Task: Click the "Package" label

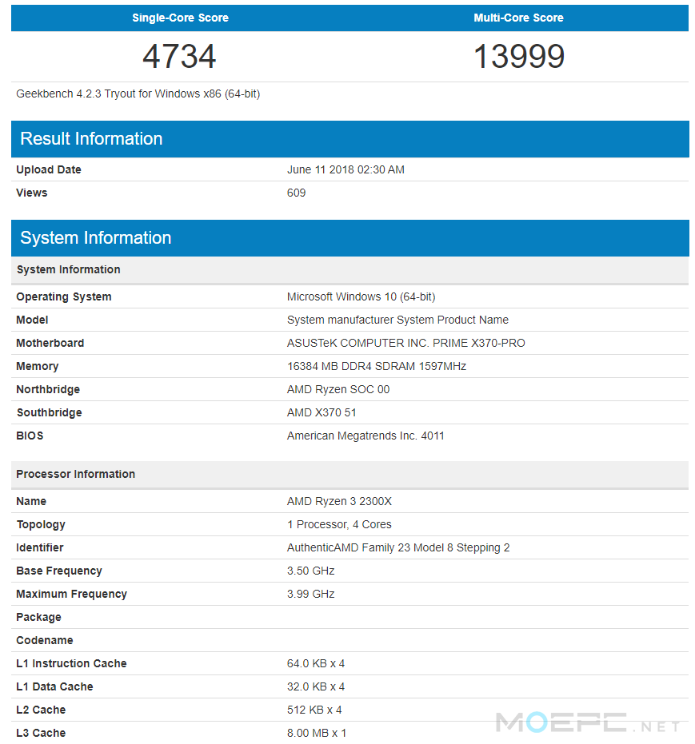Action: [38, 618]
